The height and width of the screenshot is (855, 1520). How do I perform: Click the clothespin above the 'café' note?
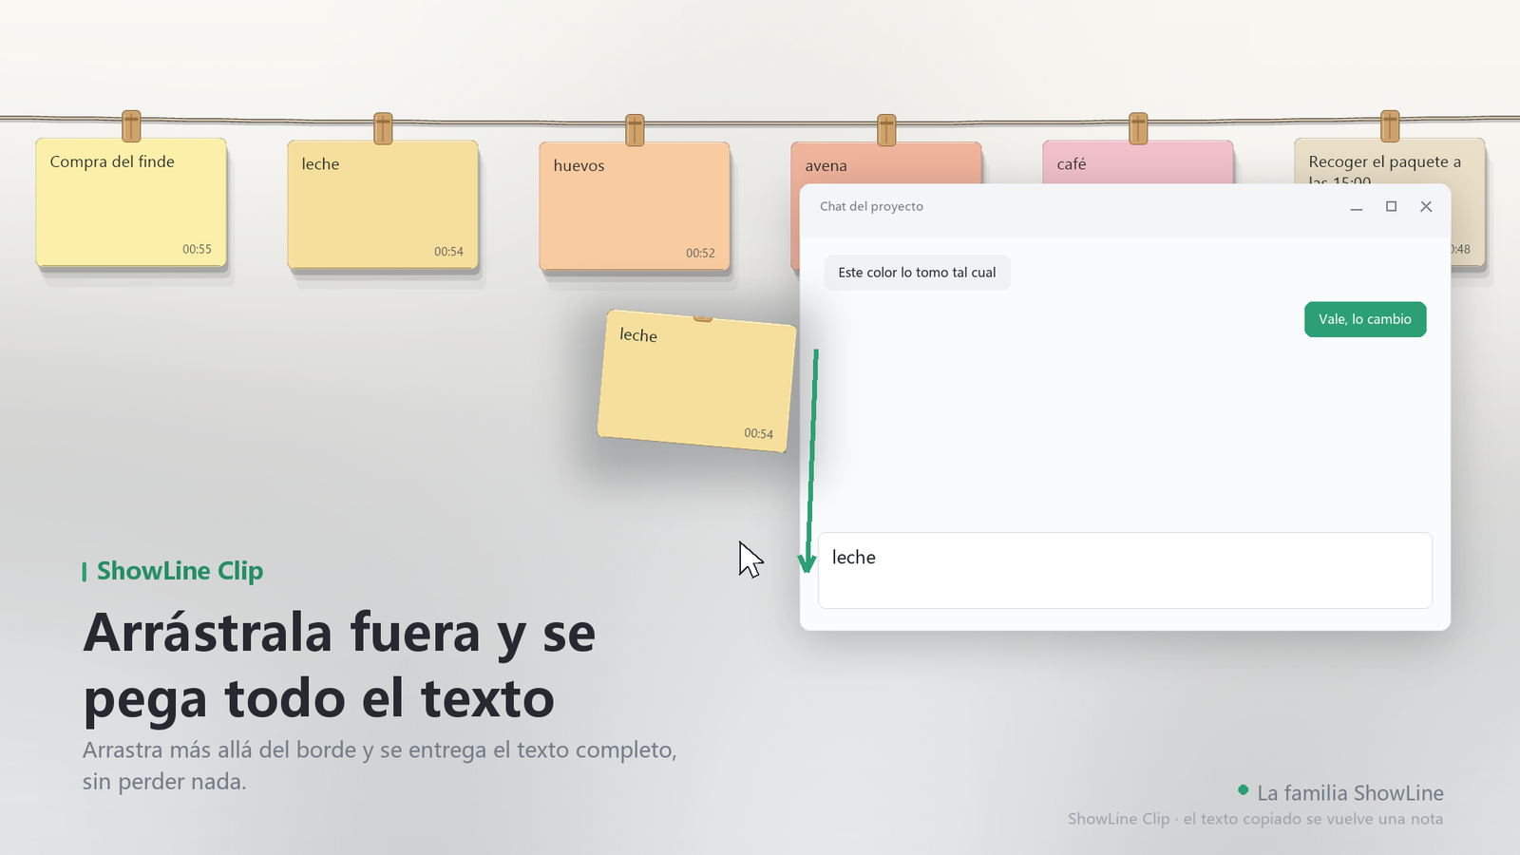coord(1138,128)
